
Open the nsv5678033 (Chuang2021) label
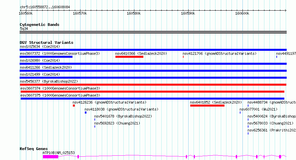coord(270,123)
